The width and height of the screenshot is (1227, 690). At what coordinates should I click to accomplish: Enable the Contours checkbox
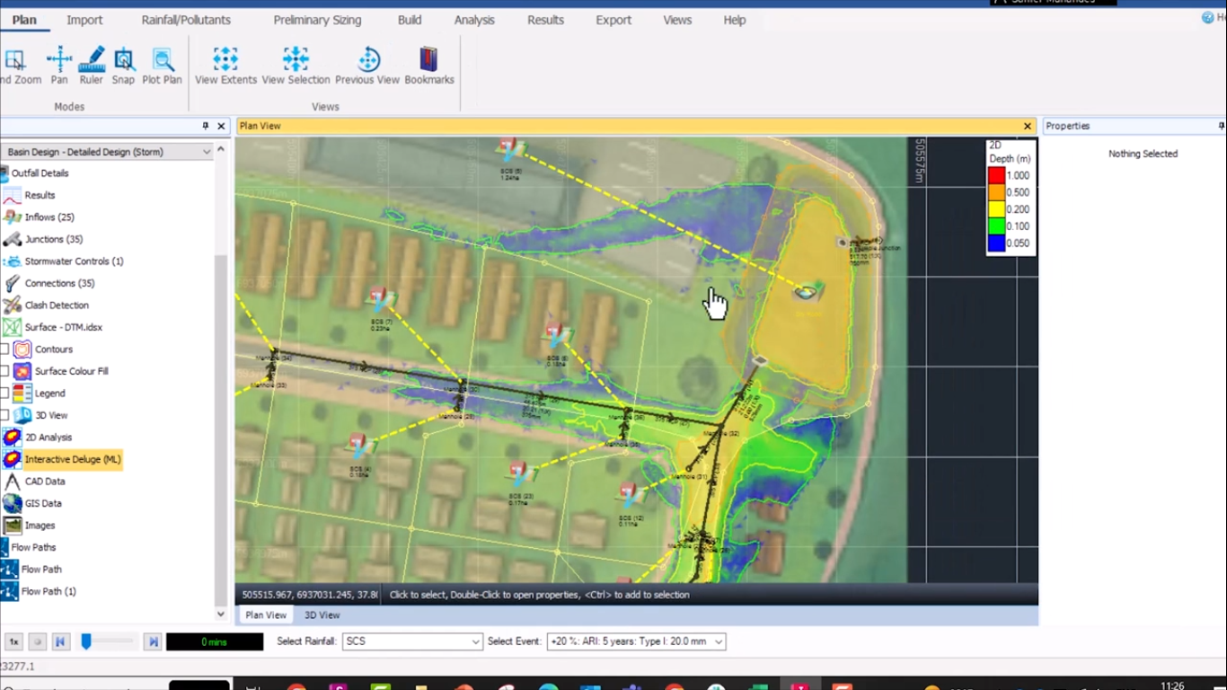5,349
